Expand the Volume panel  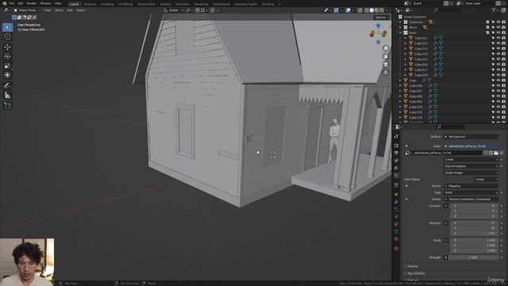[x=412, y=266]
